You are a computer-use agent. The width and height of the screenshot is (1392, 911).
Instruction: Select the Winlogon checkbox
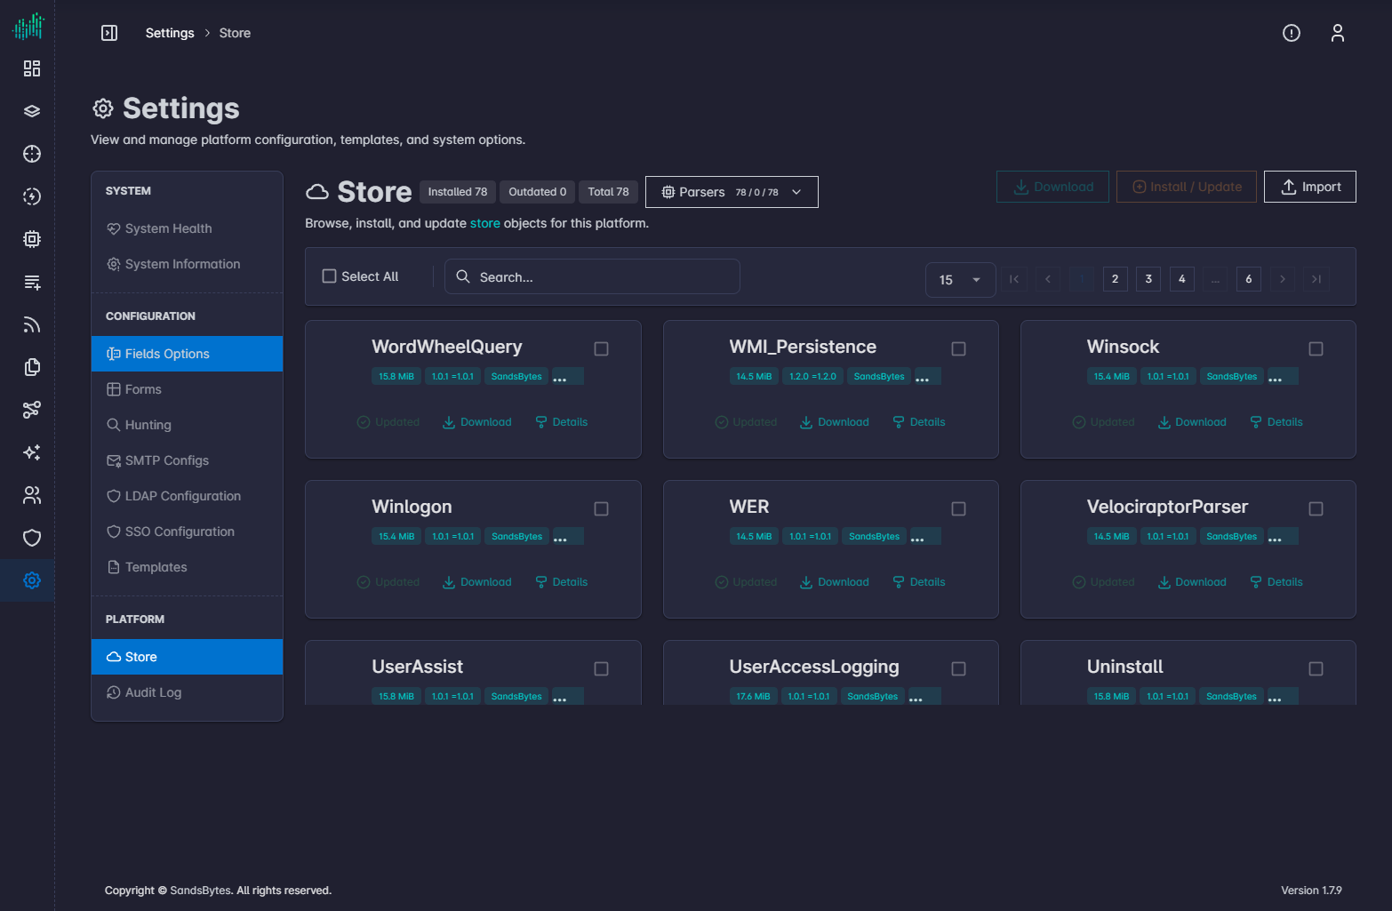(x=601, y=508)
